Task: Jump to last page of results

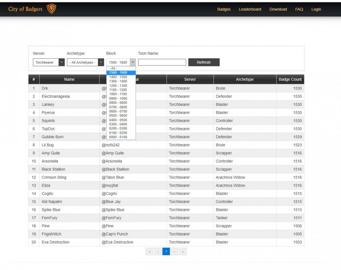Action: pos(183,252)
